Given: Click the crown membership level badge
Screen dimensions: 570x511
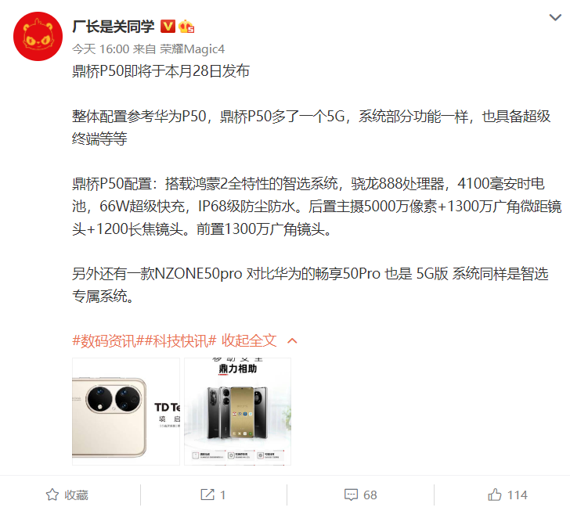Looking at the screenshot, I should (186, 26).
